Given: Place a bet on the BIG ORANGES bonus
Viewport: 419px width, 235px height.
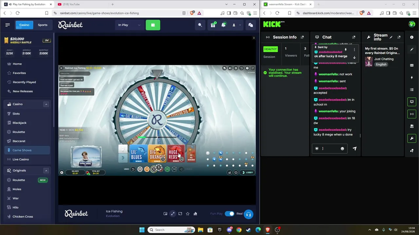Looking at the screenshot, I should point(157,154).
